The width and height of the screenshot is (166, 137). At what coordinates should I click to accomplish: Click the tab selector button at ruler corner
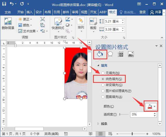pos(4,43)
